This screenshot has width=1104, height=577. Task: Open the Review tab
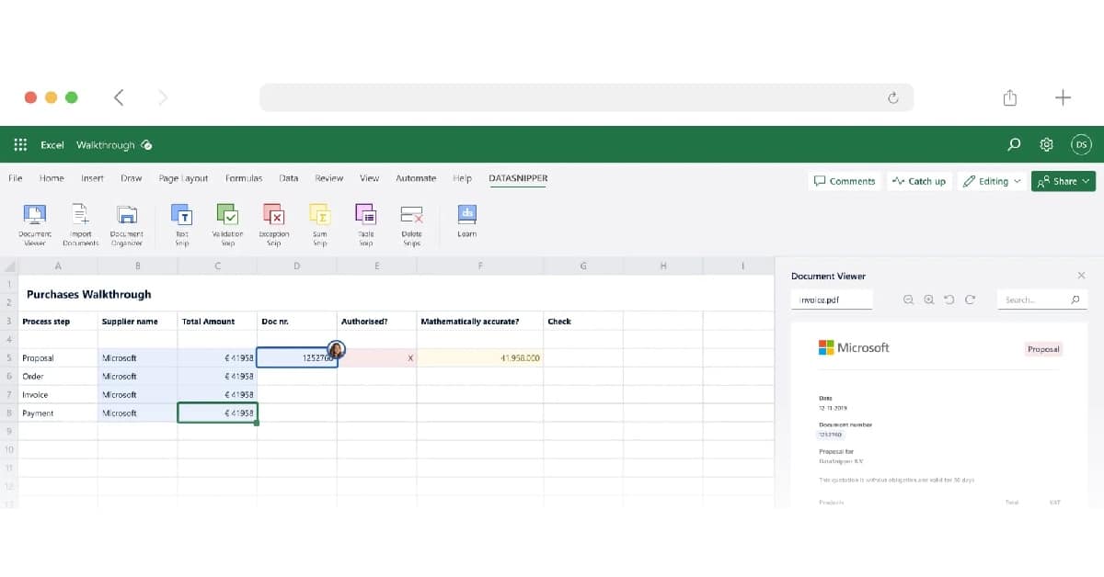pyautogui.click(x=328, y=178)
